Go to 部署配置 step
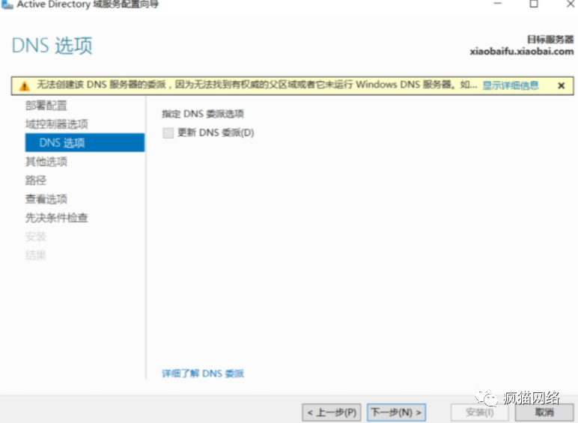578x423 pixels. [46, 106]
